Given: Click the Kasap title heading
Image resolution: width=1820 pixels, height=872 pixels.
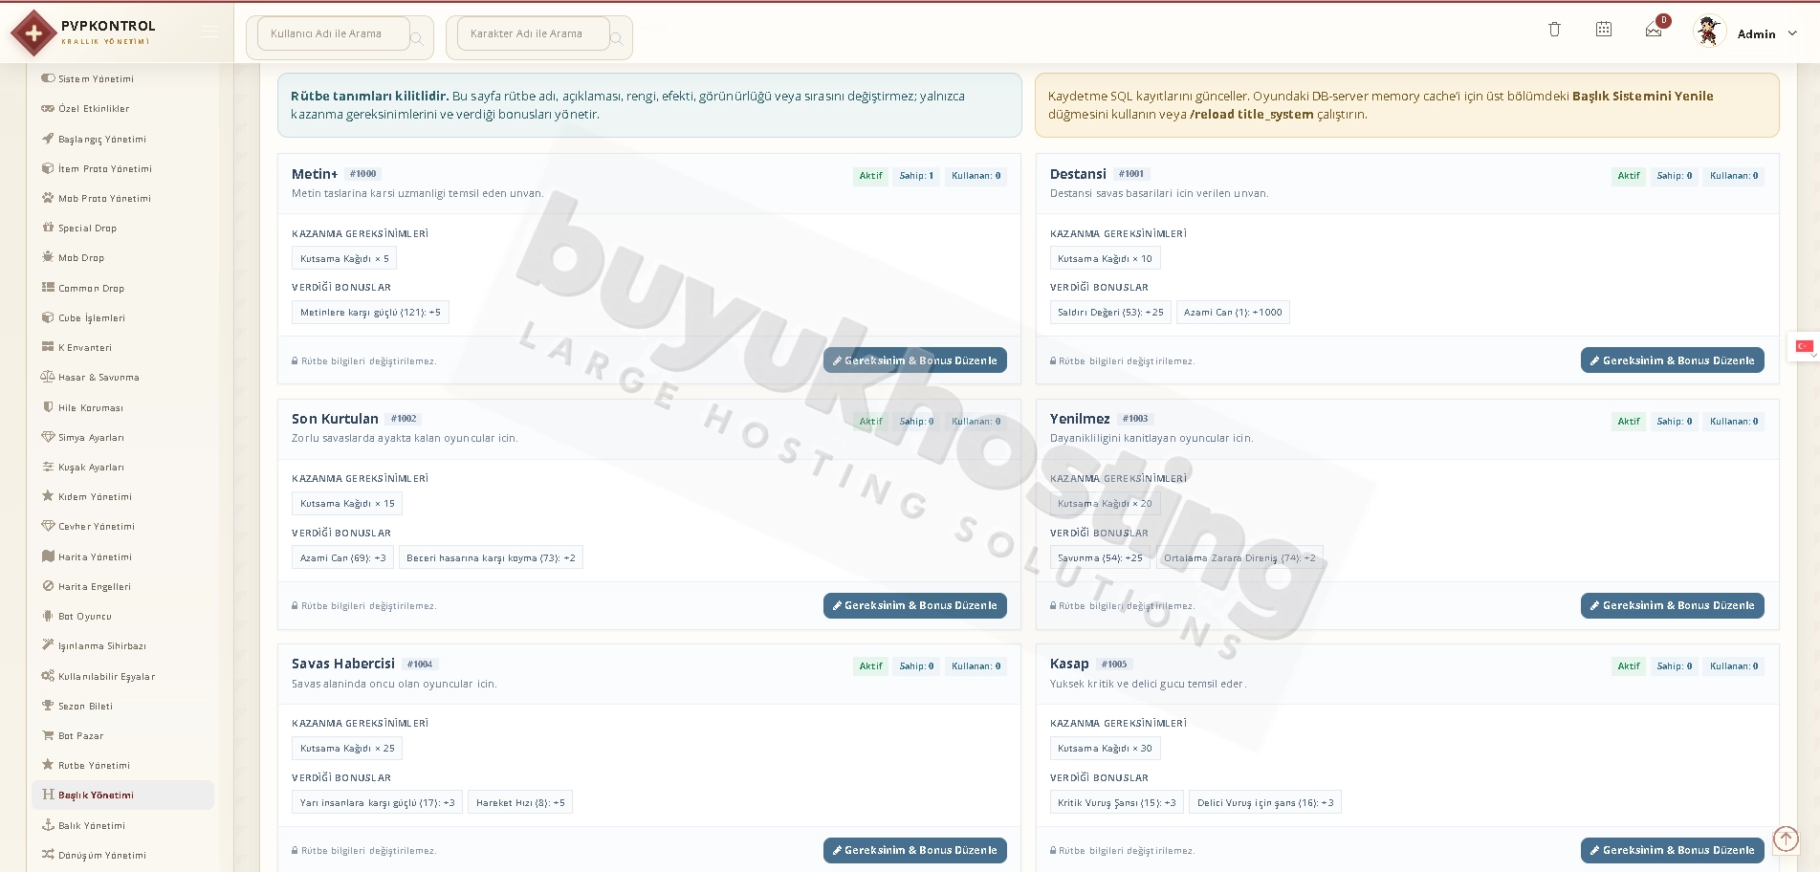Looking at the screenshot, I should click(x=1069, y=664).
